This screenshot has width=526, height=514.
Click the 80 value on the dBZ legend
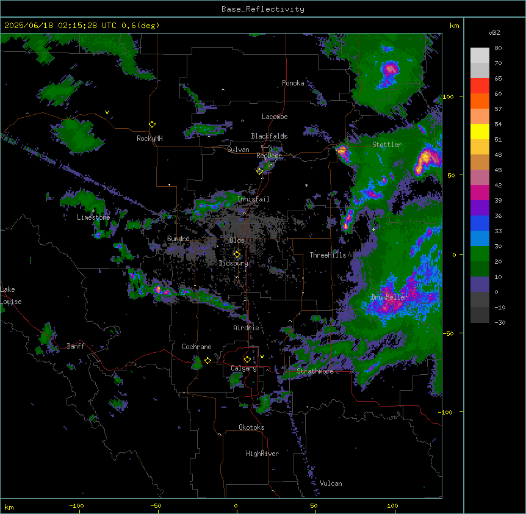pyautogui.click(x=498, y=48)
